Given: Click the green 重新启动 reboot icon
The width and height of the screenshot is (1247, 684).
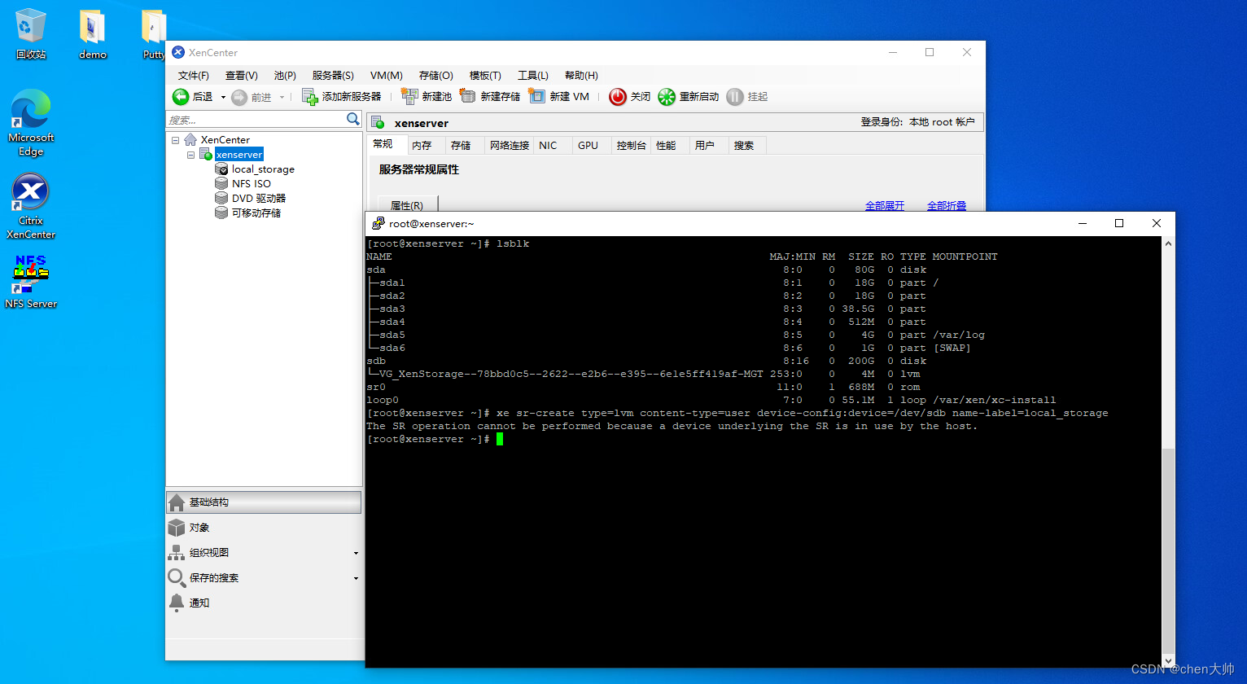Looking at the screenshot, I should (667, 97).
